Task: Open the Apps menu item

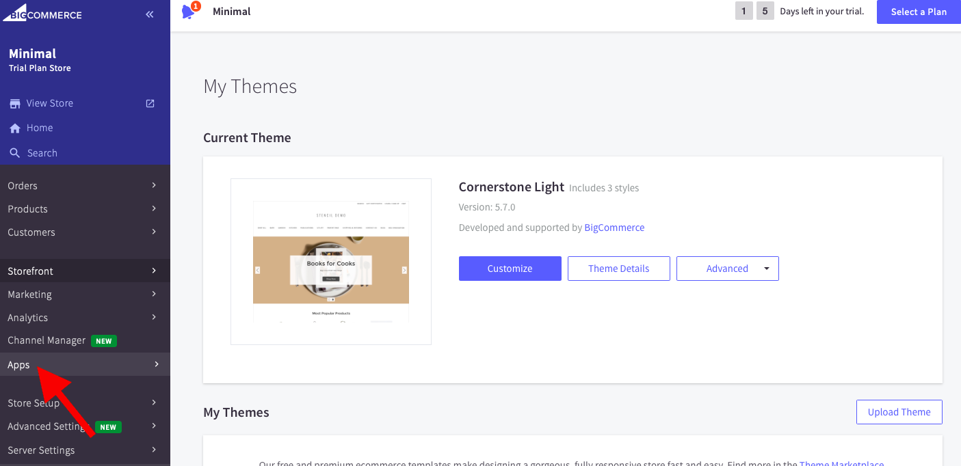Action: click(x=19, y=365)
